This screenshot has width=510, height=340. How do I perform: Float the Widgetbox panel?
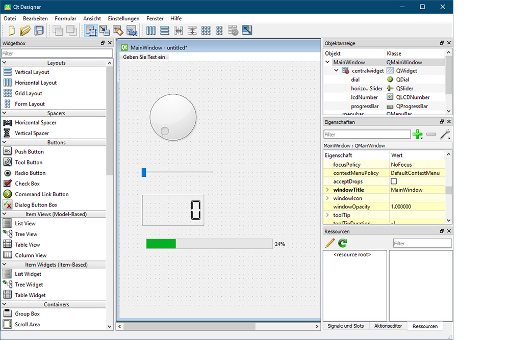click(x=103, y=43)
